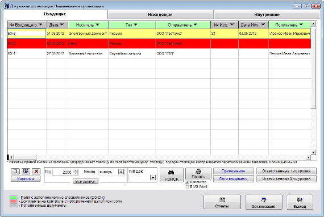This screenshot has height=217, width=324.
Task: Open the Карточка button
Action: pyautogui.click(x=26, y=179)
